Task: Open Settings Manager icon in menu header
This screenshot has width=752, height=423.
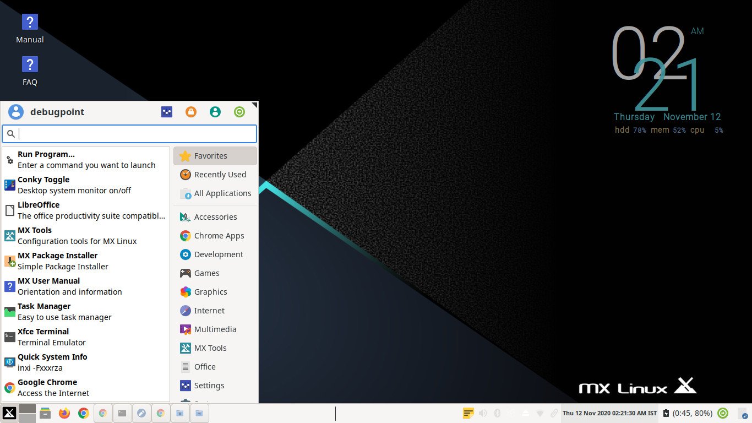Action: coord(167,112)
